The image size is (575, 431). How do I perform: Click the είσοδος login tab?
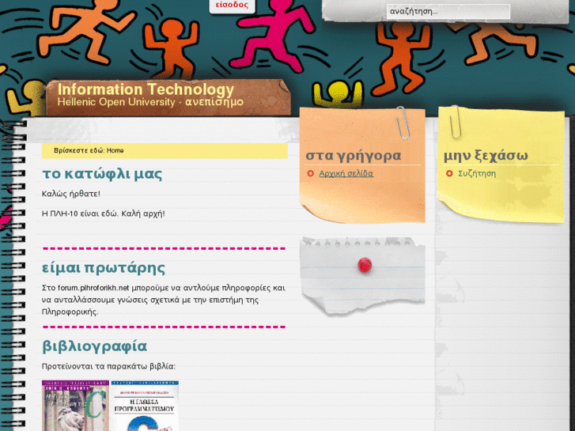point(232,6)
